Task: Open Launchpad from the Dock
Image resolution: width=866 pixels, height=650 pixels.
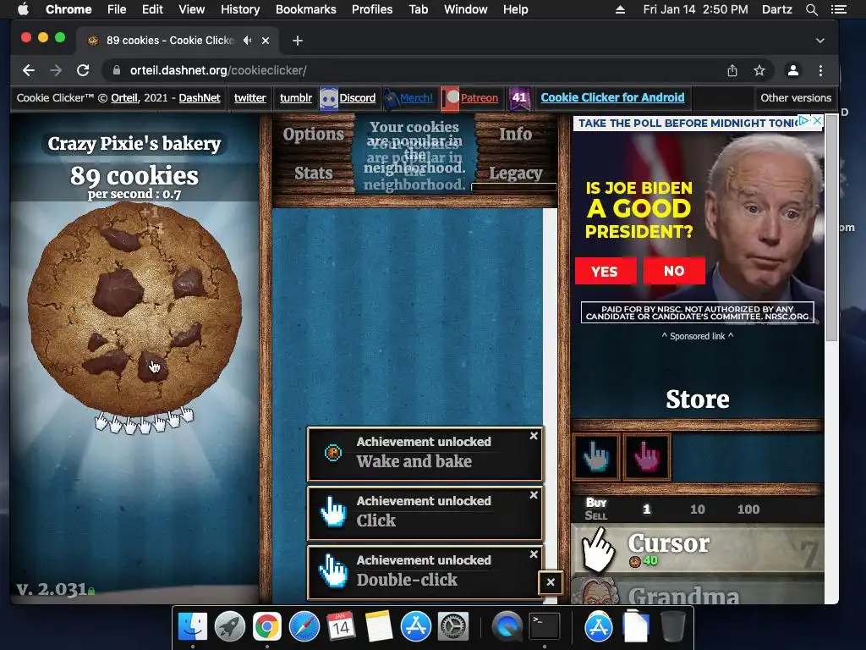Action: click(229, 626)
